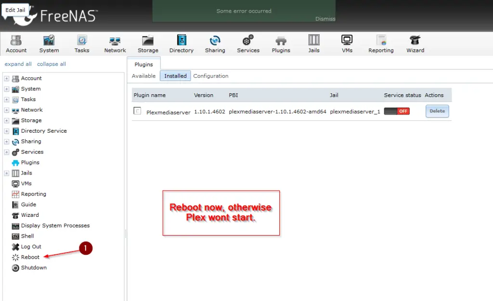
Task: Expand the Services tree node
Action: click(x=7, y=152)
